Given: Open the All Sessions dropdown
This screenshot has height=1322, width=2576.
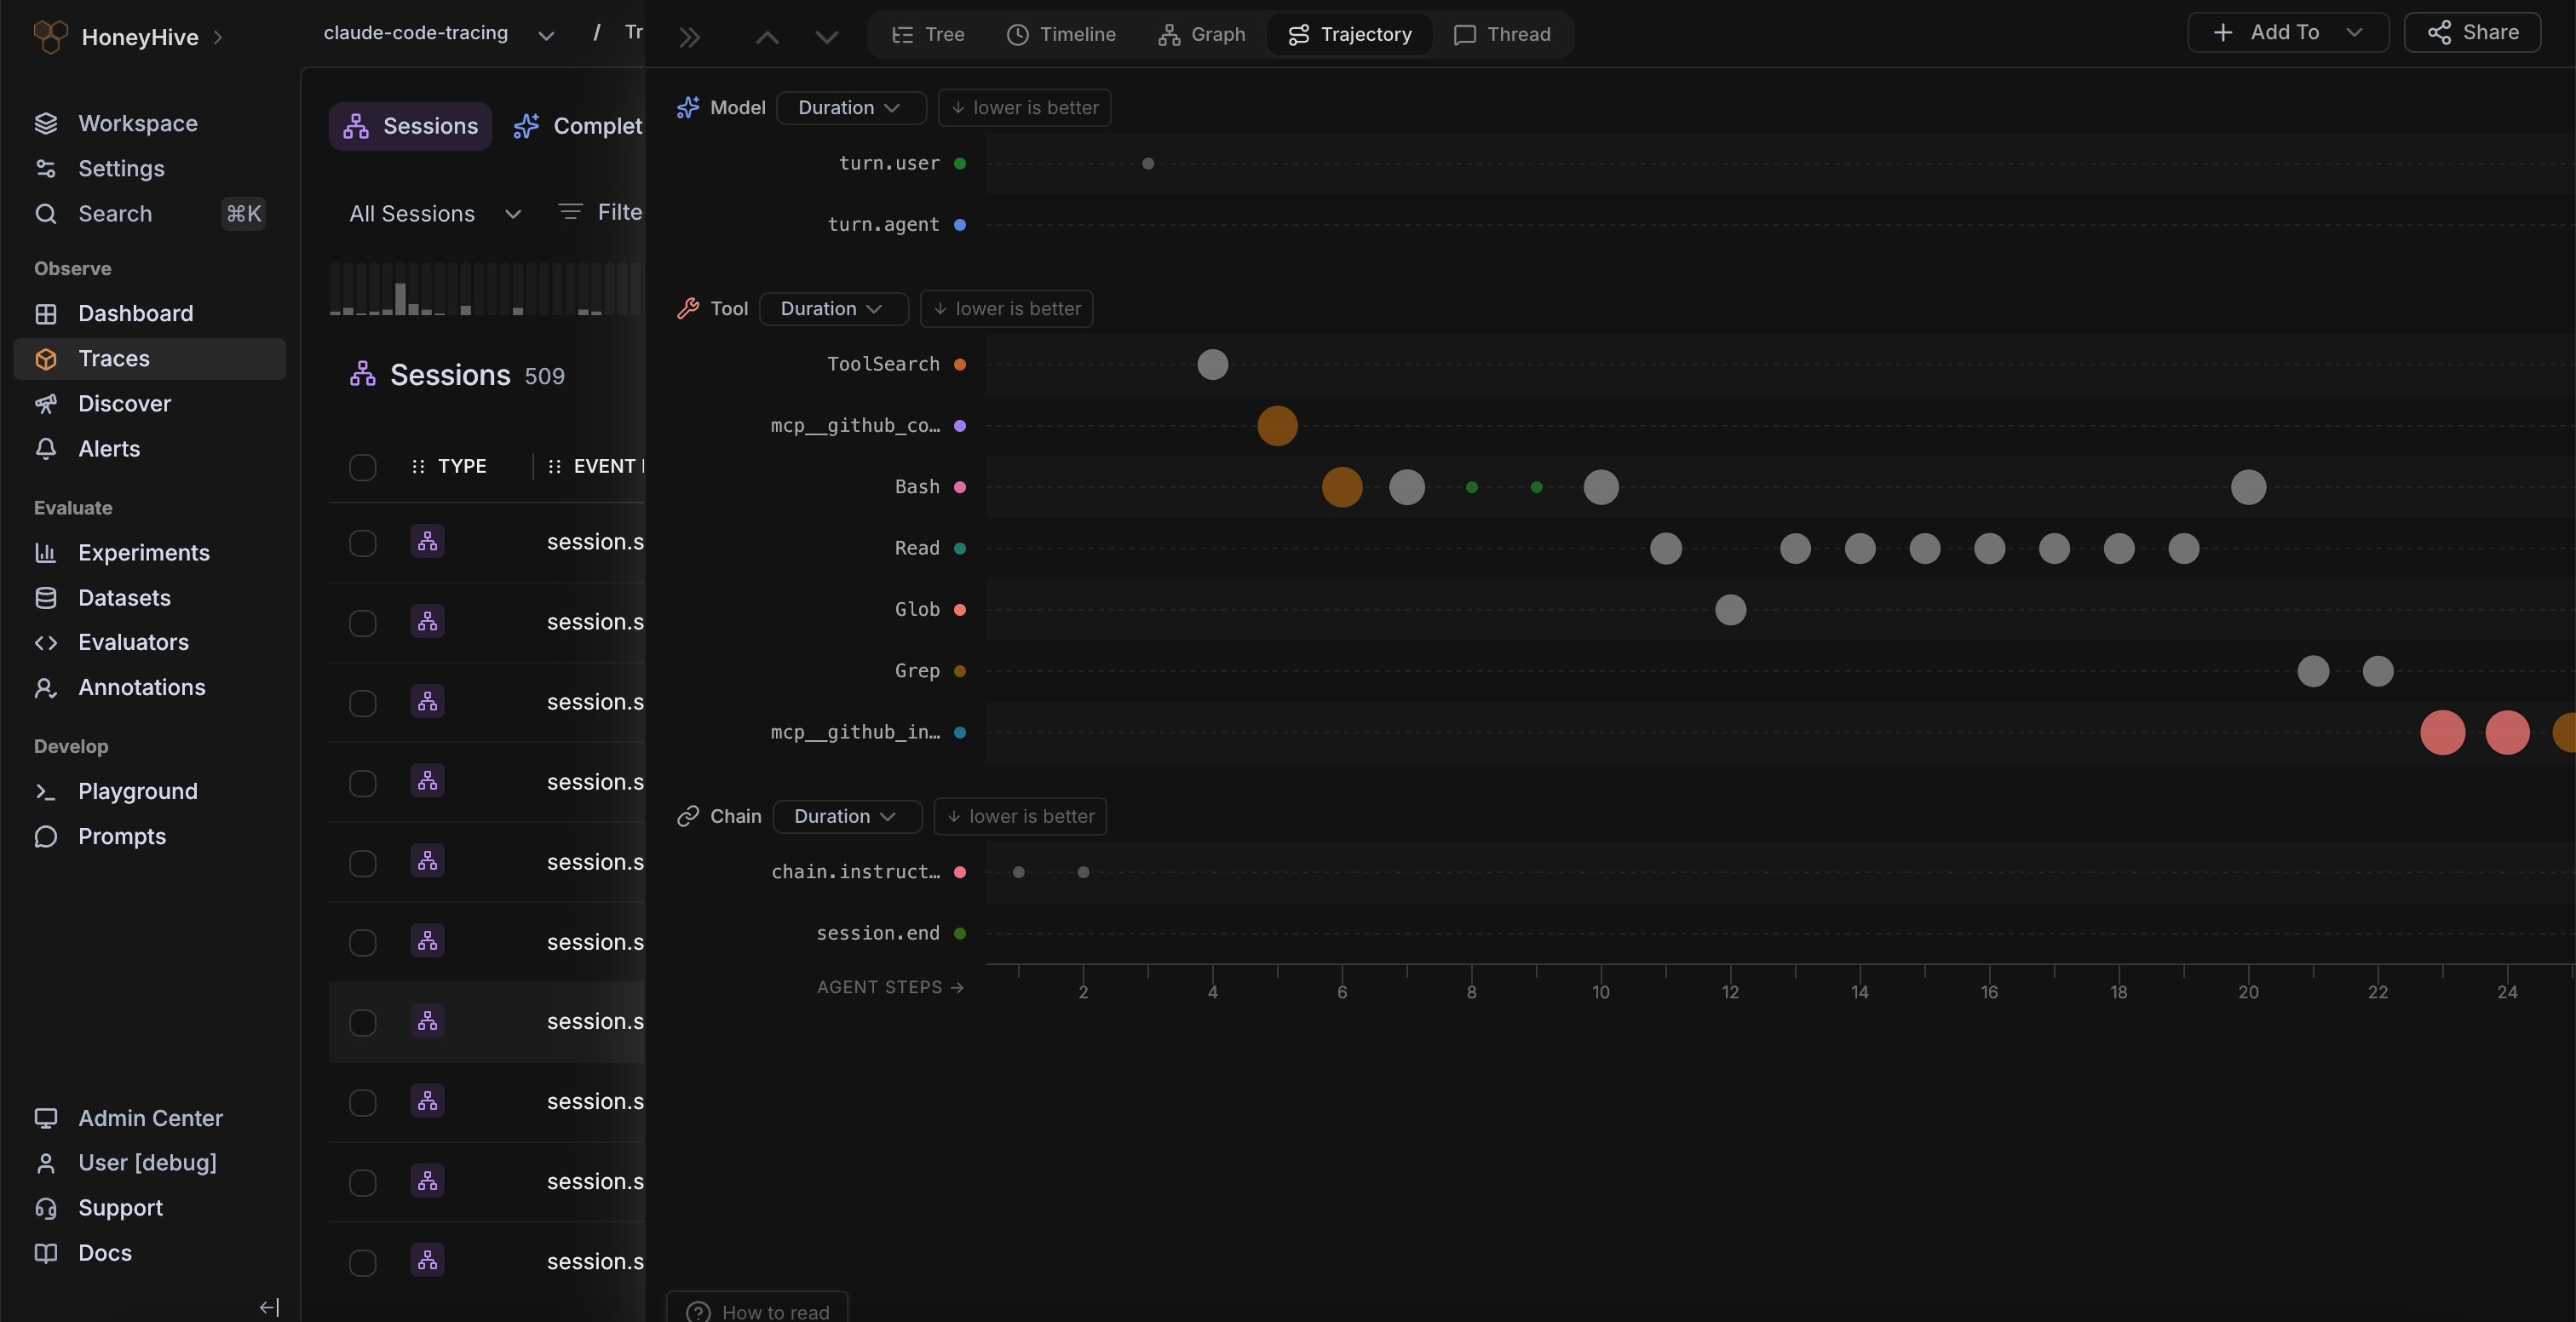Looking at the screenshot, I should click(x=435, y=213).
